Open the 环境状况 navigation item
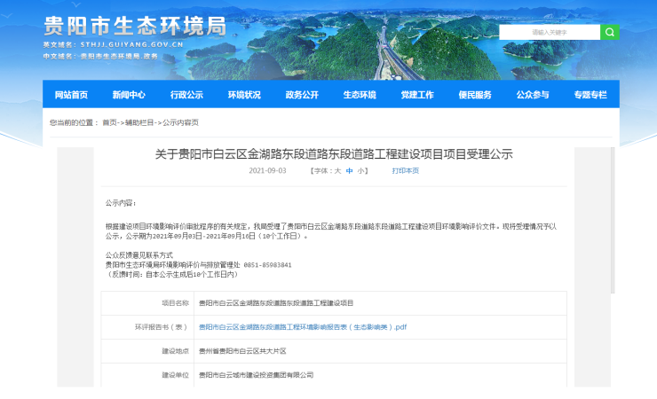This screenshot has width=657, height=399. pos(244,95)
